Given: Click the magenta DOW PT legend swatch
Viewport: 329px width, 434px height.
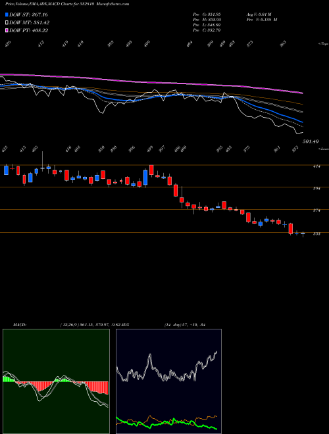Looking at the screenshot, I should [7, 30].
